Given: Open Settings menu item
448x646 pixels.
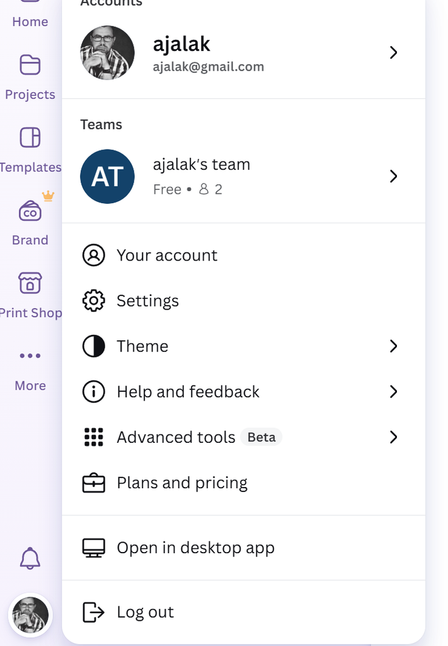Looking at the screenshot, I should pyautogui.click(x=244, y=301).
